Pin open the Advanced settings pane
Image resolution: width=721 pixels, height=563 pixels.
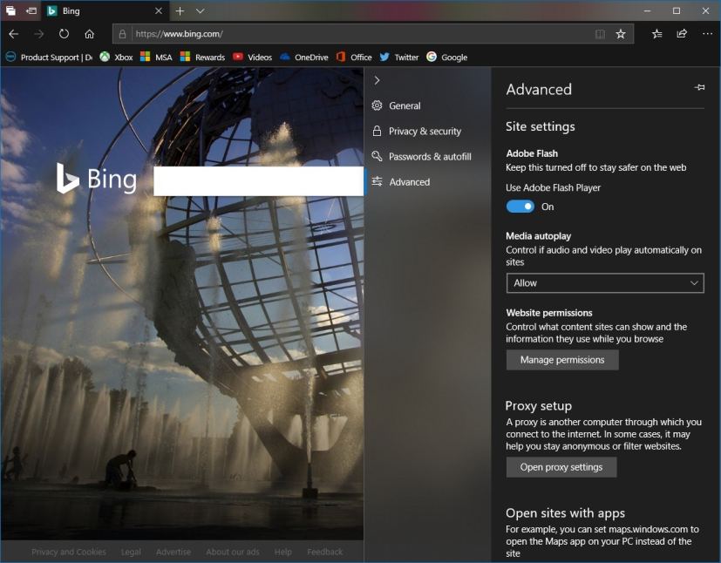(698, 87)
